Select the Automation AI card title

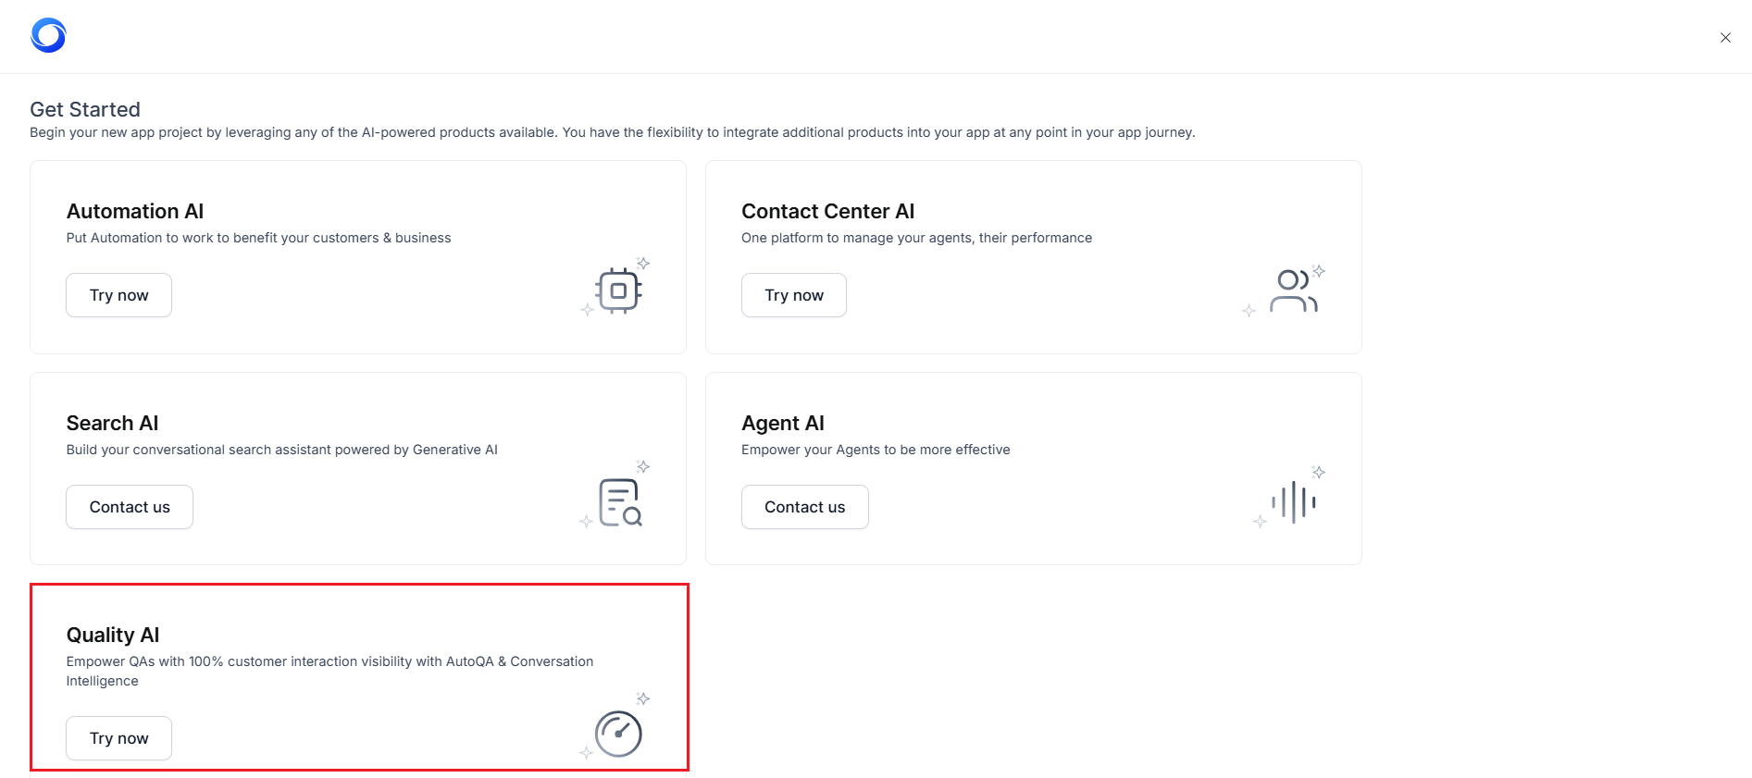(x=135, y=212)
